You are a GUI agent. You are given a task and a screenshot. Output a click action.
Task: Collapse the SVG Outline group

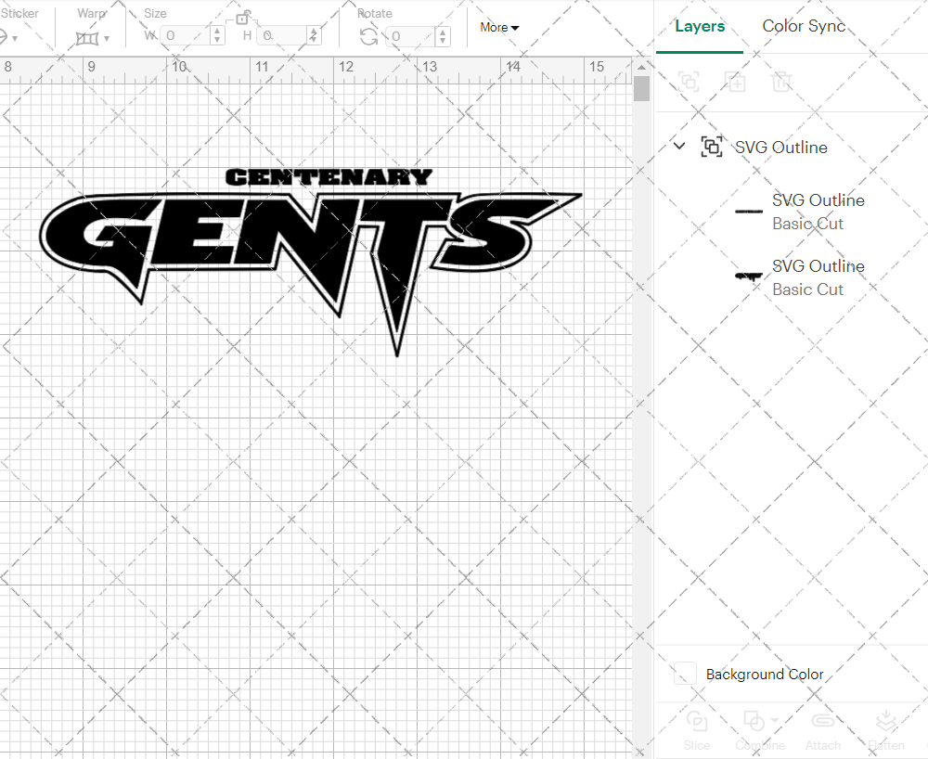click(678, 147)
